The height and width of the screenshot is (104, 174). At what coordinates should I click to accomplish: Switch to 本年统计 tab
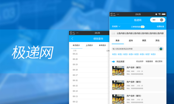102,45
